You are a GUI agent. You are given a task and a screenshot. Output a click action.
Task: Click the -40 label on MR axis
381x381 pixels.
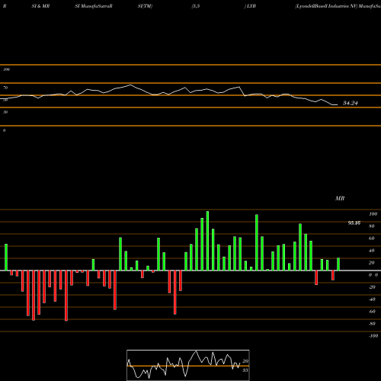coord(372,299)
